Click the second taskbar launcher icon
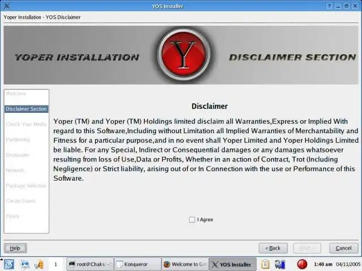Image resolution: width=362 pixels, height=271 pixels. [x=24, y=264]
